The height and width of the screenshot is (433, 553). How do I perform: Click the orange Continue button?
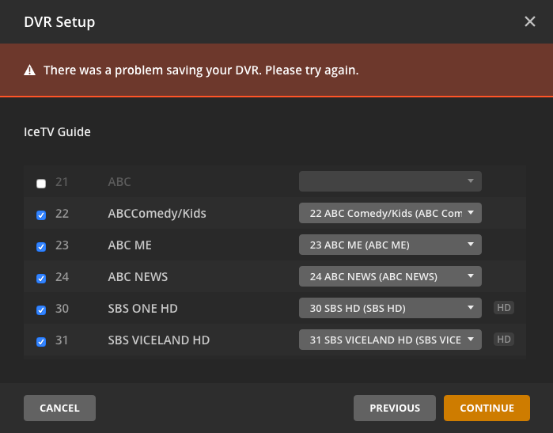(x=487, y=408)
